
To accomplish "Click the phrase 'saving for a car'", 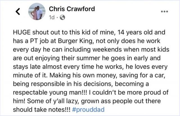I will click(142, 75).
